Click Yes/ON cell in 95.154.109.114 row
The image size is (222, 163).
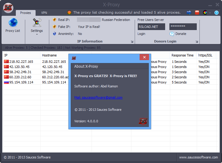tap(204, 82)
